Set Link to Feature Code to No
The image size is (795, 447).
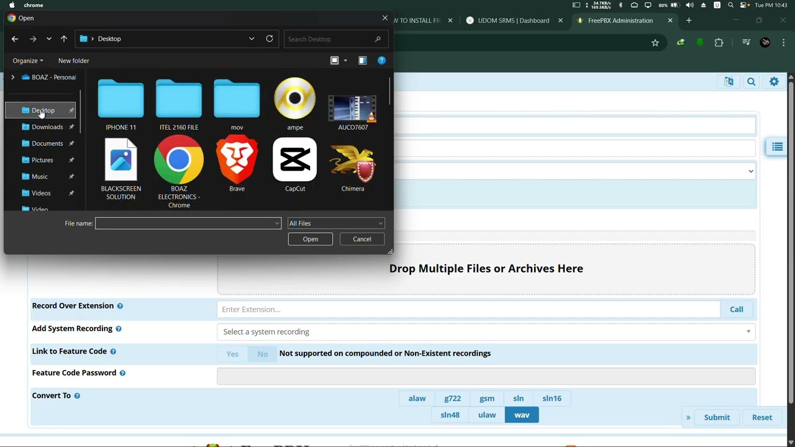pyautogui.click(x=263, y=354)
